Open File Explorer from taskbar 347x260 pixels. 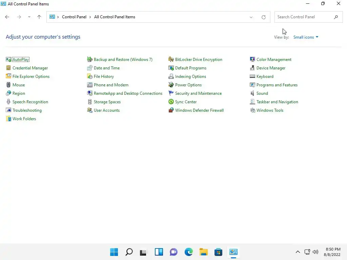[203, 252]
